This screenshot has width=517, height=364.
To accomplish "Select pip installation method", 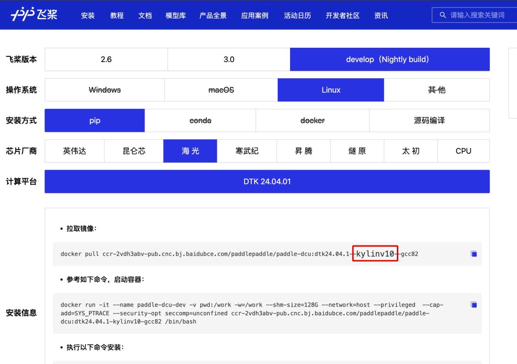I will pos(95,120).
